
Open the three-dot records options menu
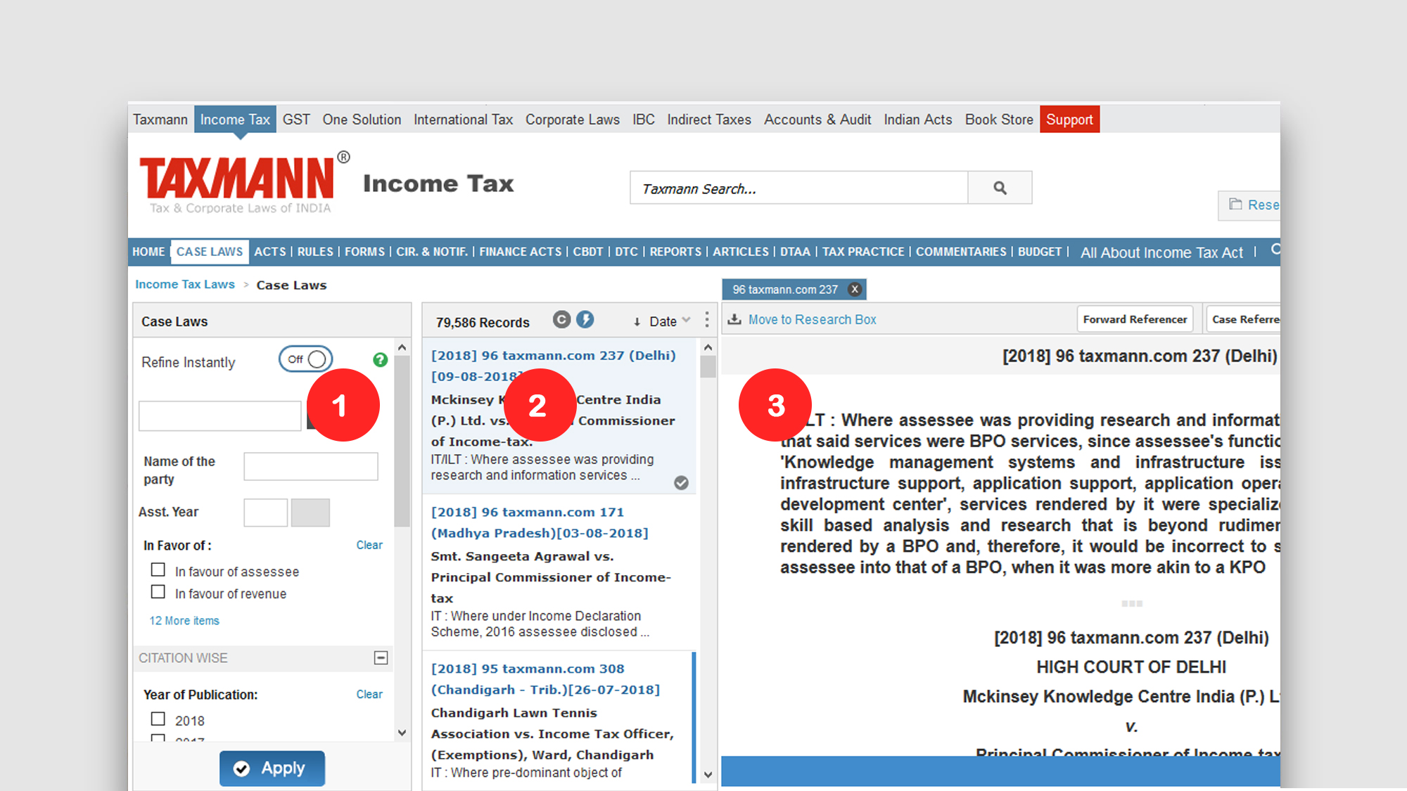coord(707,321)
